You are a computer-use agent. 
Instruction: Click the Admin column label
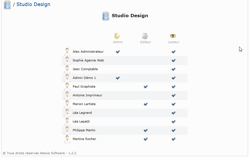[118, 42]
